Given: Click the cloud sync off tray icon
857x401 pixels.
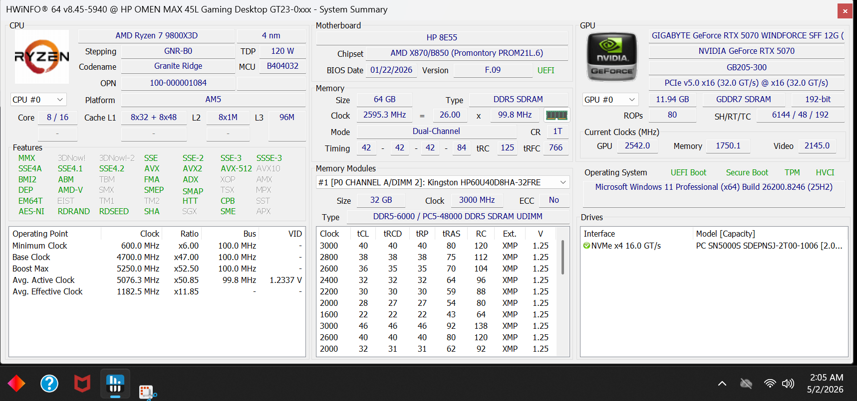Looking at the screenshot, I should coord(746,383).
